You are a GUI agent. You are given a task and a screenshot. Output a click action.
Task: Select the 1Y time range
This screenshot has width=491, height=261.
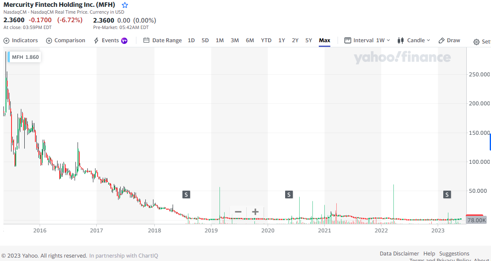click(282, 41)
